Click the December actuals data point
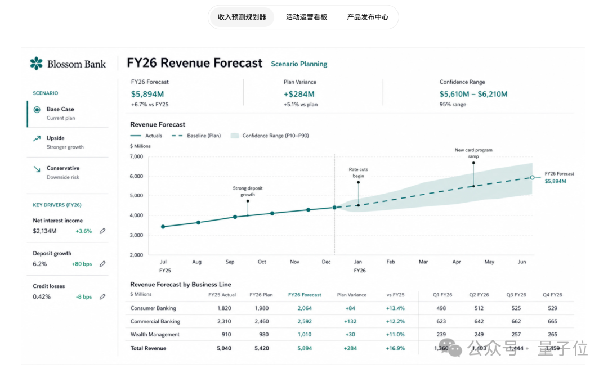 coord(334,208)
